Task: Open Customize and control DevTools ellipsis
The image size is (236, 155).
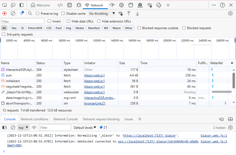Action: pos(214,5)
